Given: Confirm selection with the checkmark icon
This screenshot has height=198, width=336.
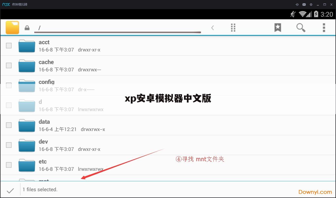Looking at the screenshot, I should coord(10,191).
